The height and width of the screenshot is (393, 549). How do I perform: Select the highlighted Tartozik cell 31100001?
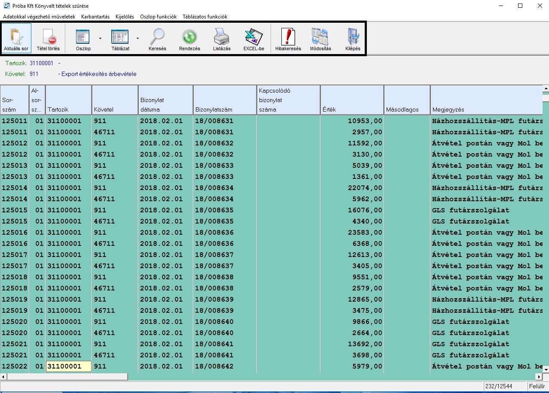coord(68,366)
